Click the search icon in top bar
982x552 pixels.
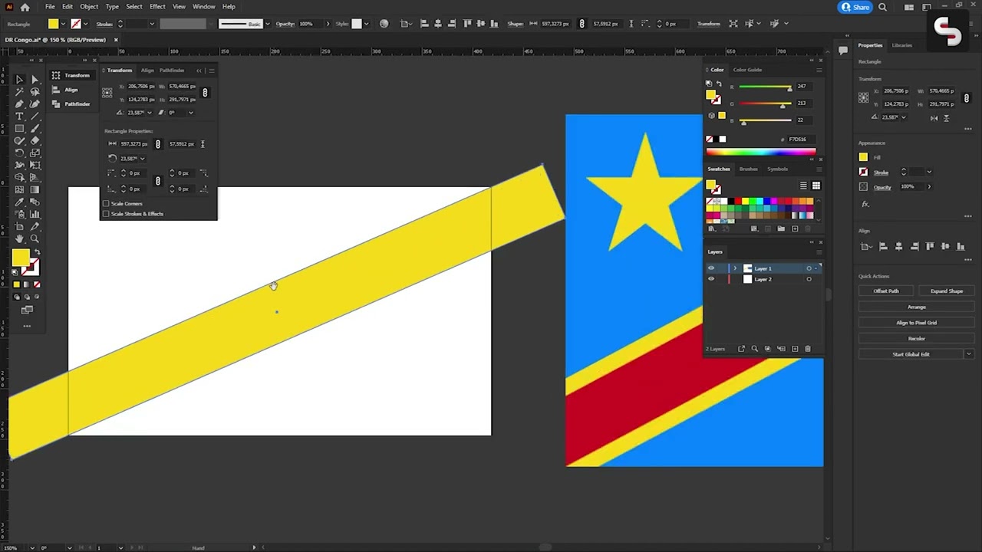click(882, 7)
